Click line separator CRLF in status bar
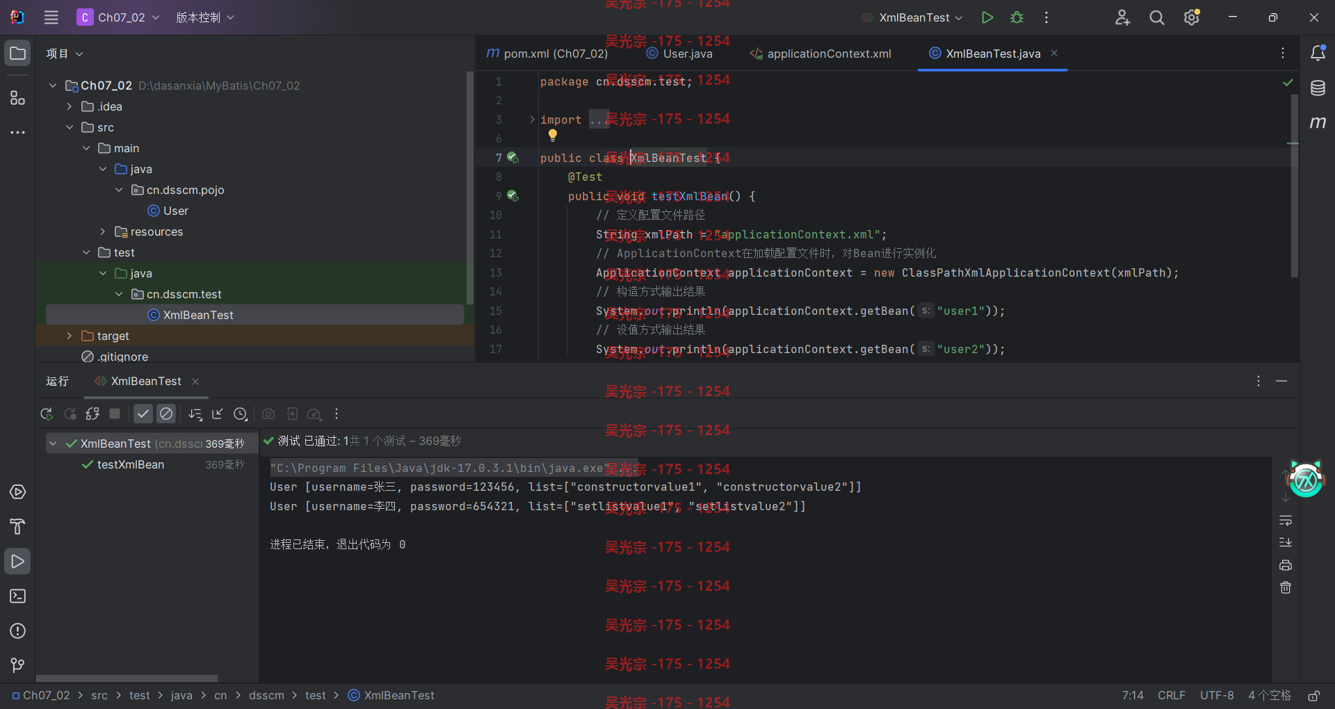 pos(1172,696)
